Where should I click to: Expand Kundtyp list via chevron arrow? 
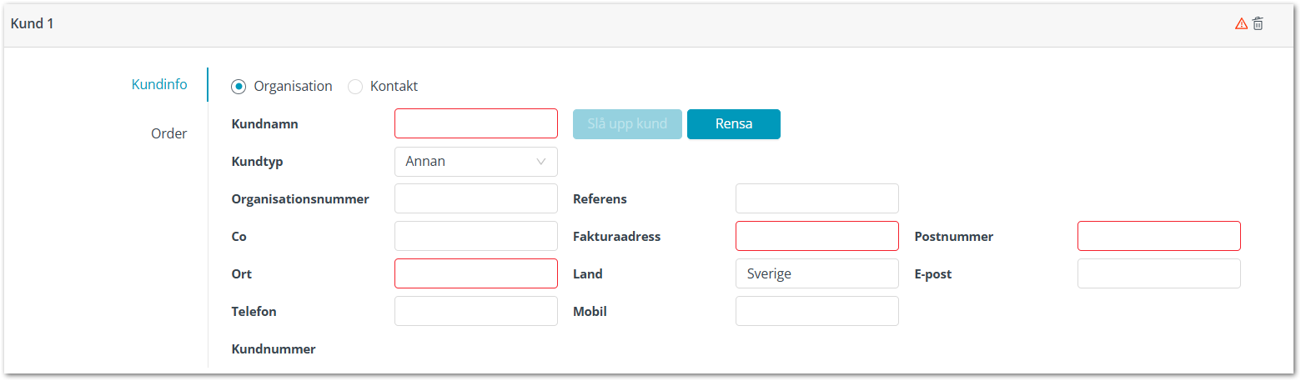[x=541, y=161]
